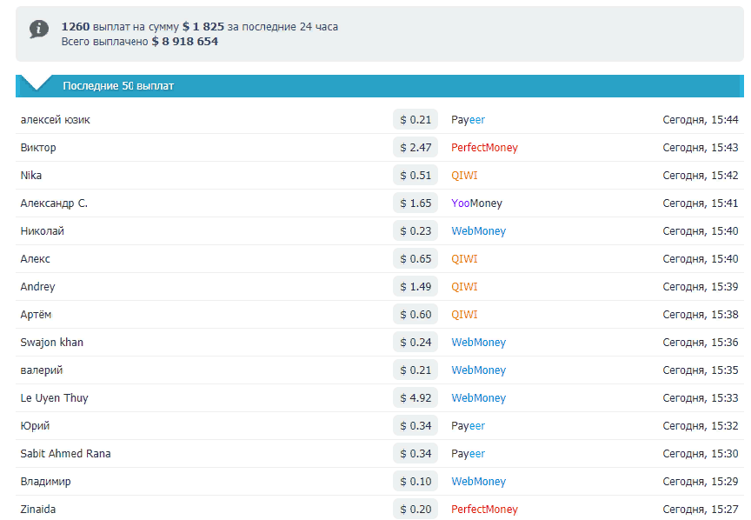Click time 'Сегодня, 15:29'
This screenshot has width=751, height=520.
tap(701, 481)
